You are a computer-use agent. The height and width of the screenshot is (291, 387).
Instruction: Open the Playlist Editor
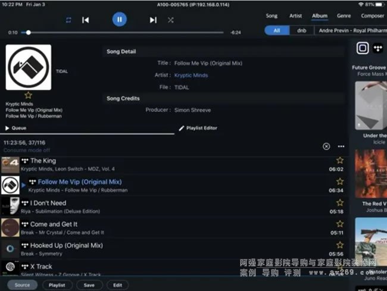coord(198,128)
